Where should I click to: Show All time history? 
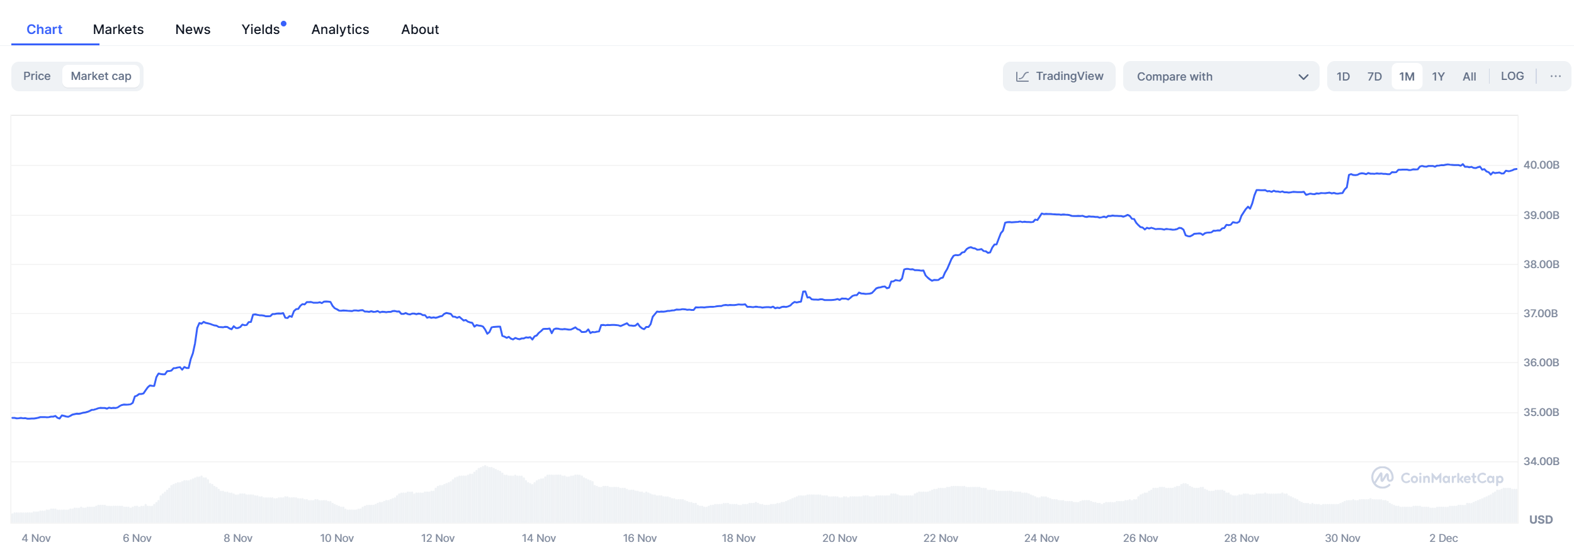coord(1469,76)
